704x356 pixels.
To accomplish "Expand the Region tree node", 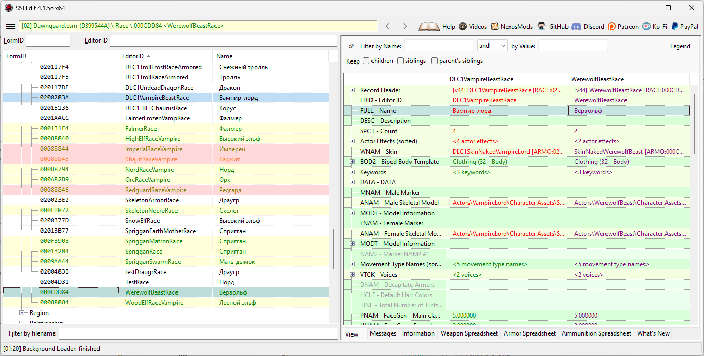I will point(22,313).
